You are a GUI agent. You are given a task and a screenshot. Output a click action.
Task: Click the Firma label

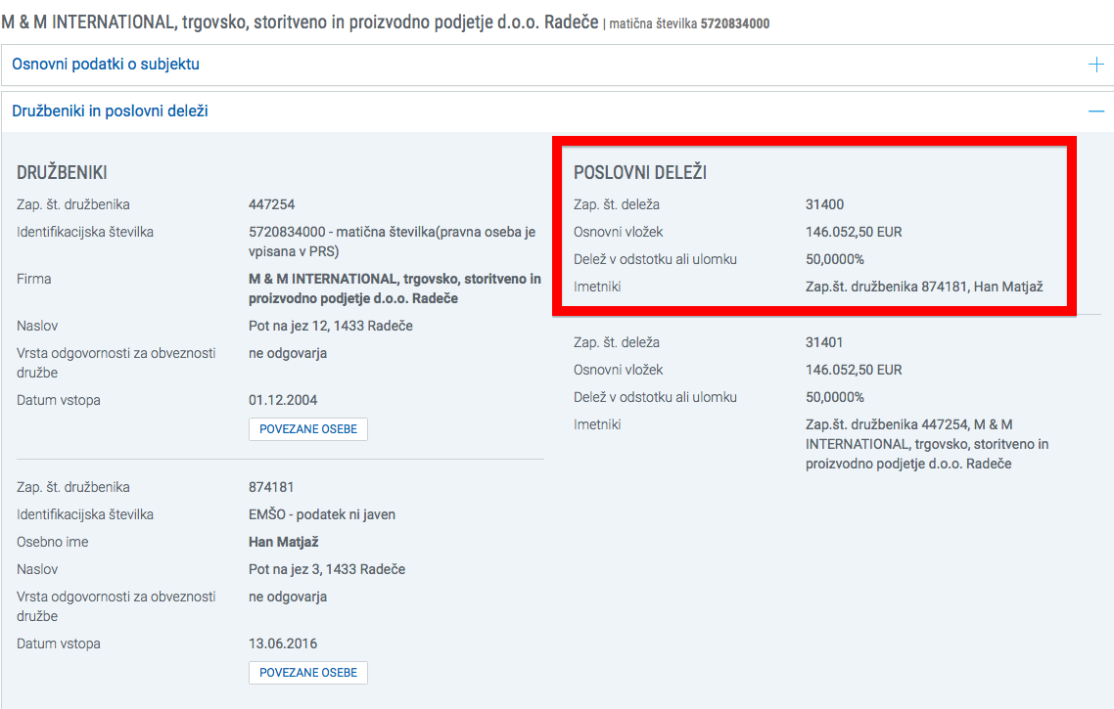(34, 279)
